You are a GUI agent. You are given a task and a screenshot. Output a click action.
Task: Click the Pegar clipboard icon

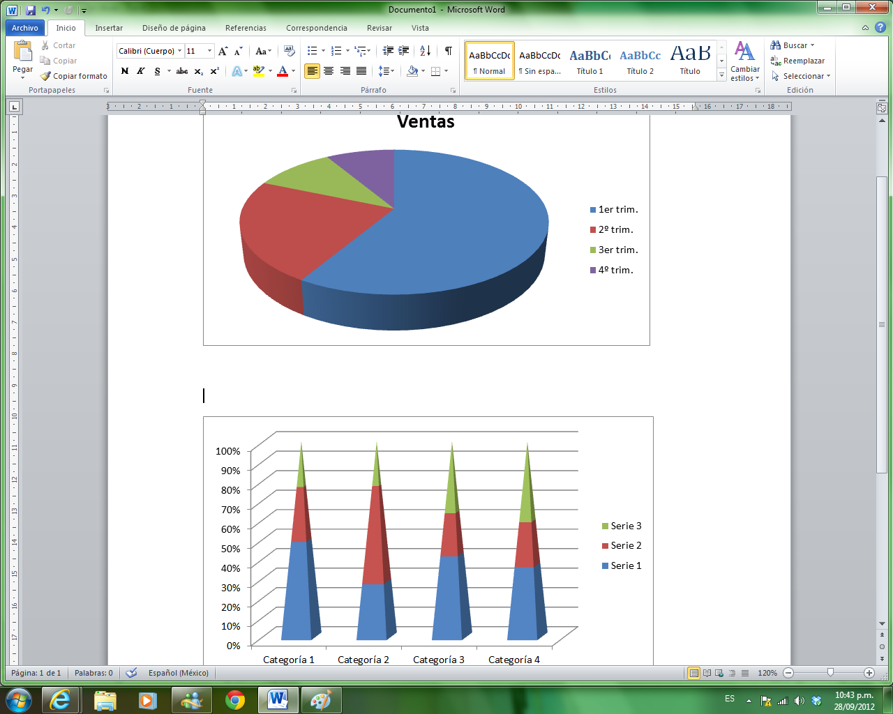tap(23, 52)
